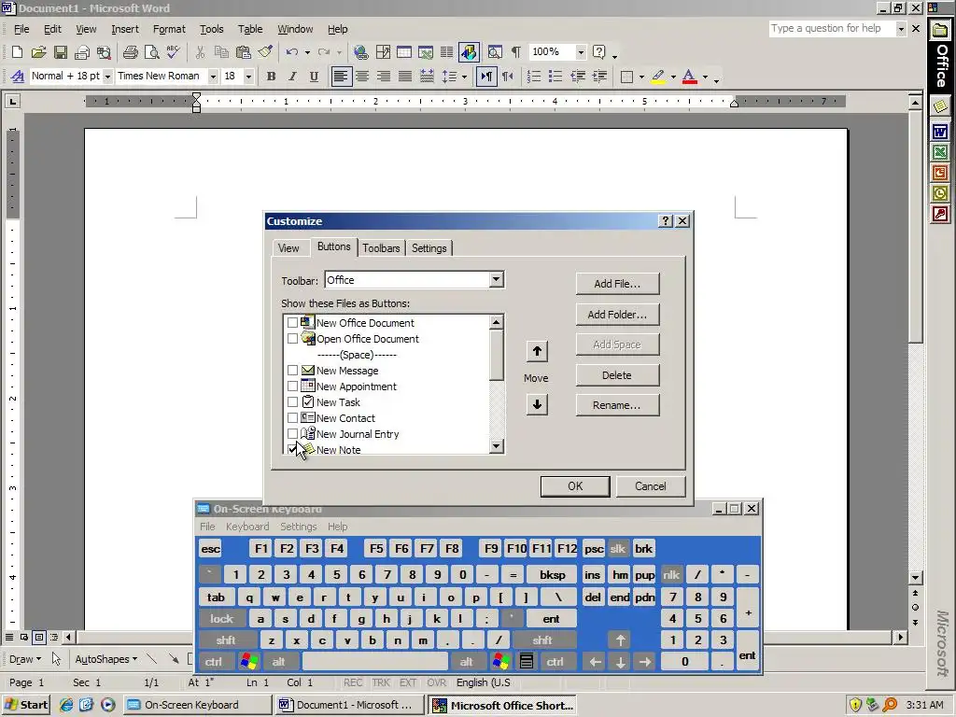
Task: Enable the New Message button checkbox
Action: (292, 370)
